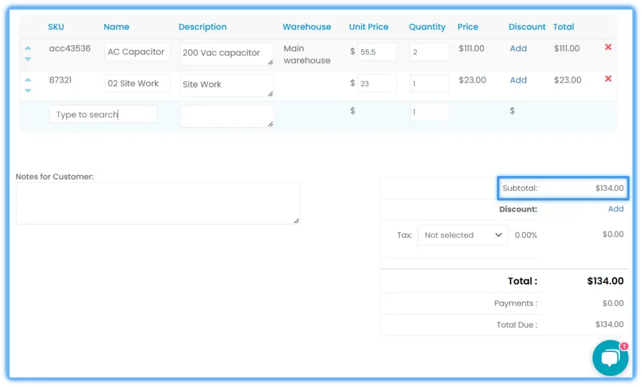Click SKU text acc43536

pos(70,49)
